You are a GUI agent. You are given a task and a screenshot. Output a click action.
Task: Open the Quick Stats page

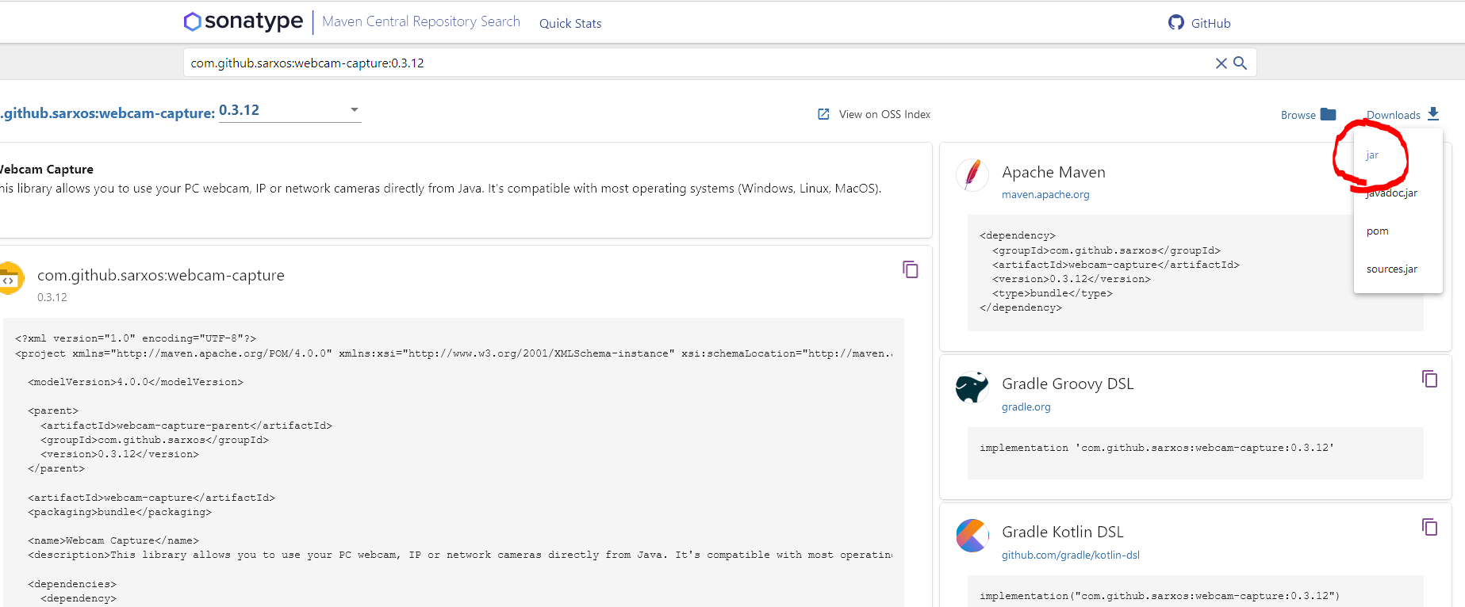[570, 24]
